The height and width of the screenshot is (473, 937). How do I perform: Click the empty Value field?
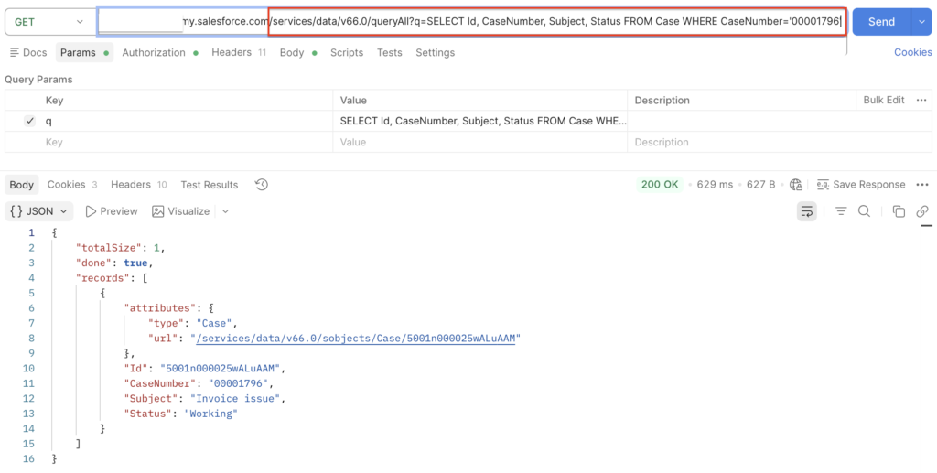pyautogui.click(x=479, y=142)
